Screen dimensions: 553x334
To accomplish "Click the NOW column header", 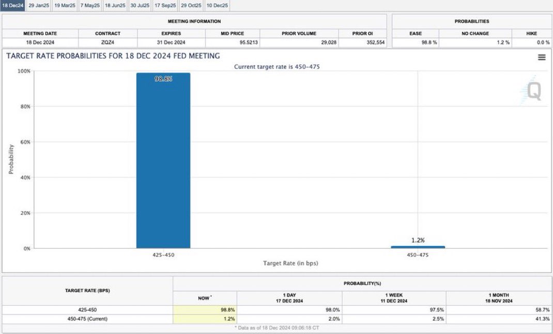I will point(205,298).
